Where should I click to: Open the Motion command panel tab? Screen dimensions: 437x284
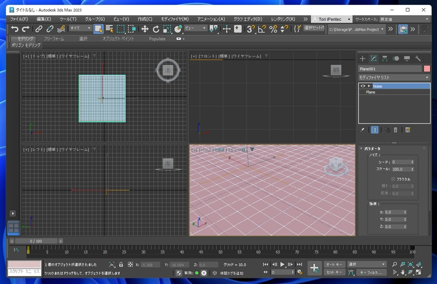click(395, 58)
